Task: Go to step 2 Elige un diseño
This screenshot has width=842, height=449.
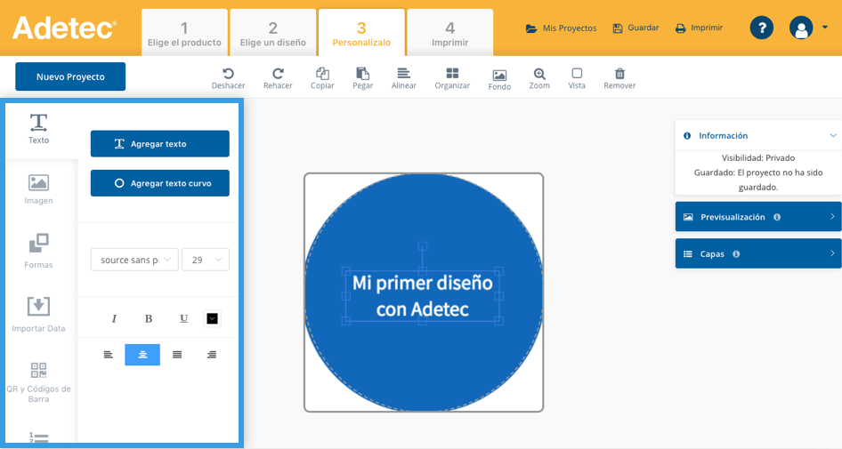Action: [272, 32]
